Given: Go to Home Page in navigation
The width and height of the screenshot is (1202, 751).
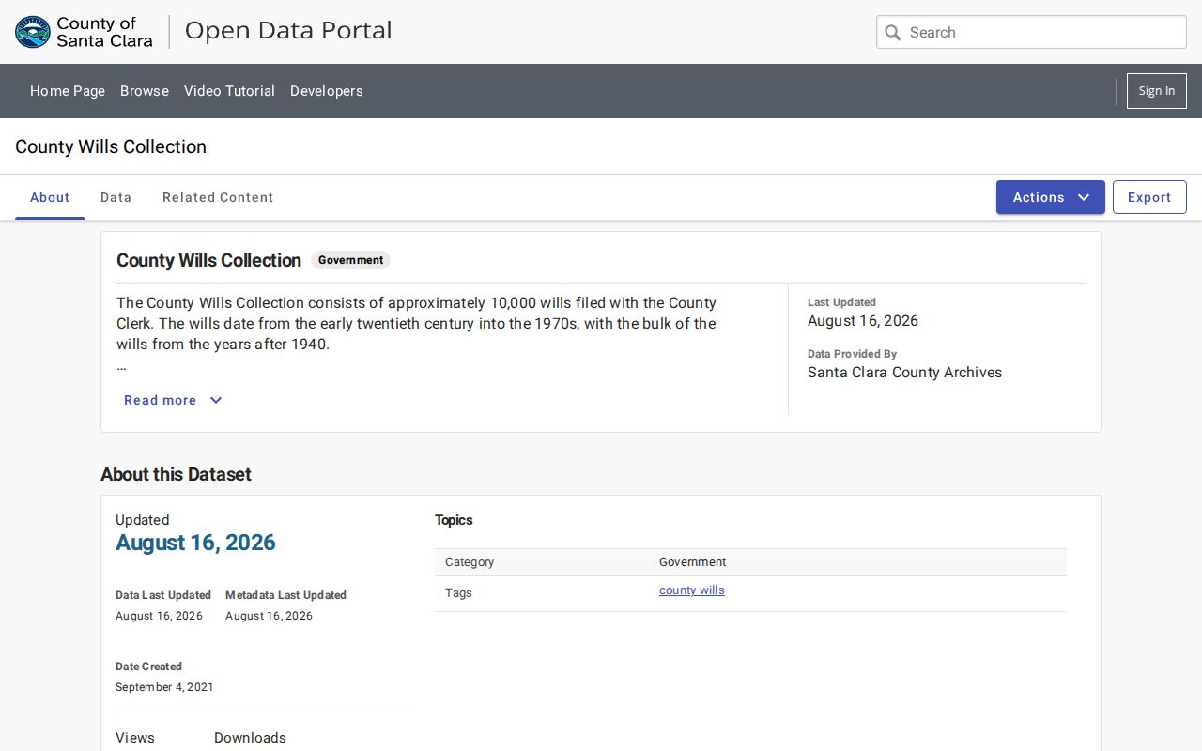Looking at the screenshot, I should [x=68, y=91].
